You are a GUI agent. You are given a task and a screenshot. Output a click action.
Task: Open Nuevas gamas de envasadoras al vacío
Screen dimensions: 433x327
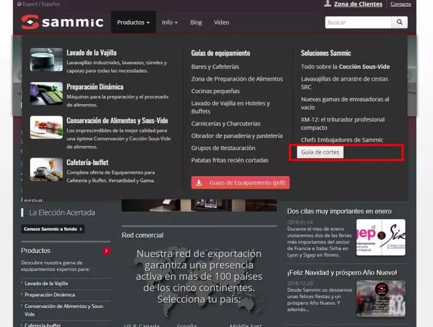click(345, 103)
